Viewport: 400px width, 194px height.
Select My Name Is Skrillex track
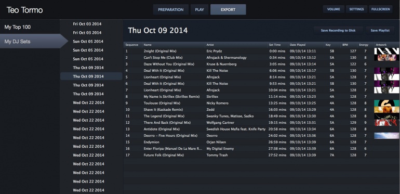pos(171,97)
